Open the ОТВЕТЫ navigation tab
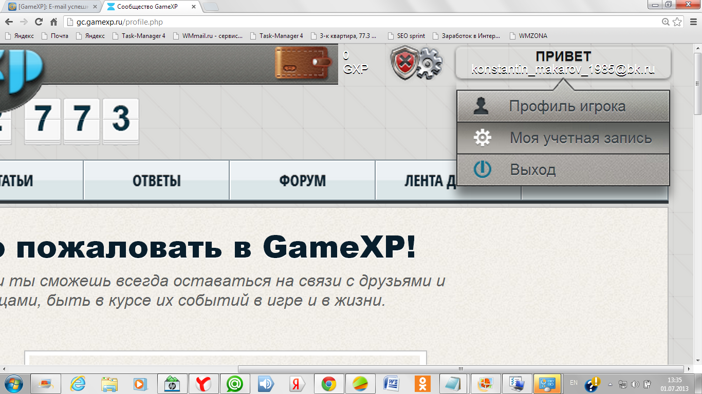This screenshot has height=394, width=702. [157, 181]
